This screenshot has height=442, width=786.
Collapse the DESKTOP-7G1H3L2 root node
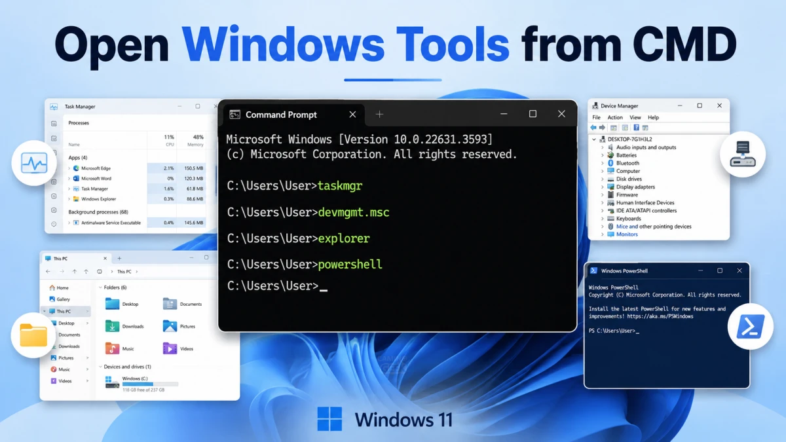click(594, 139)
